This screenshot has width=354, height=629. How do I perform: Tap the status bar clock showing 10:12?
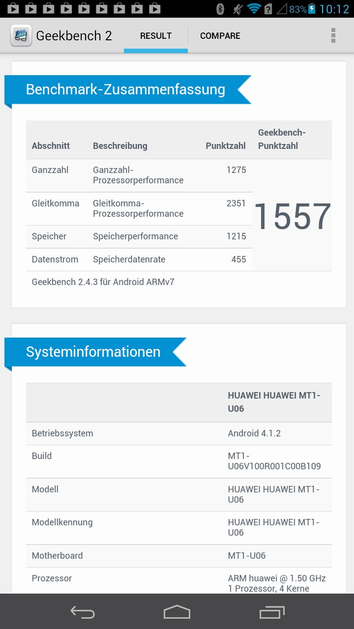click(x=334, y=9)
